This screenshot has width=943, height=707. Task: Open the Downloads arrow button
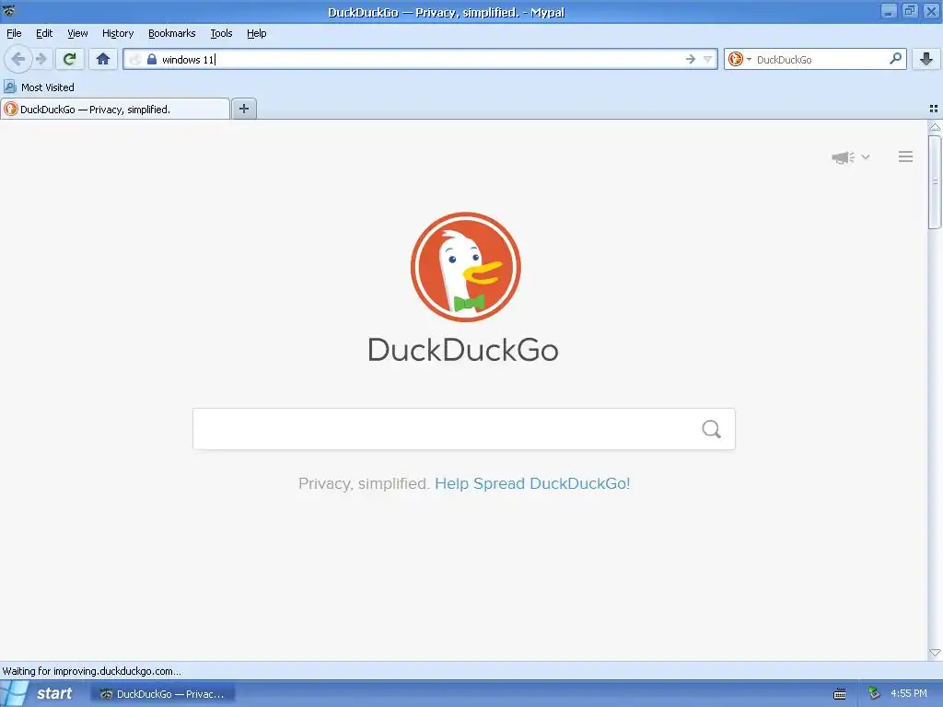click(926, 59)
